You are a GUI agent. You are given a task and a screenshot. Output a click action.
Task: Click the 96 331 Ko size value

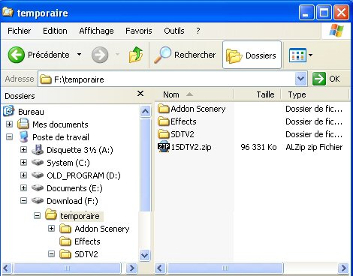(258, 147)
